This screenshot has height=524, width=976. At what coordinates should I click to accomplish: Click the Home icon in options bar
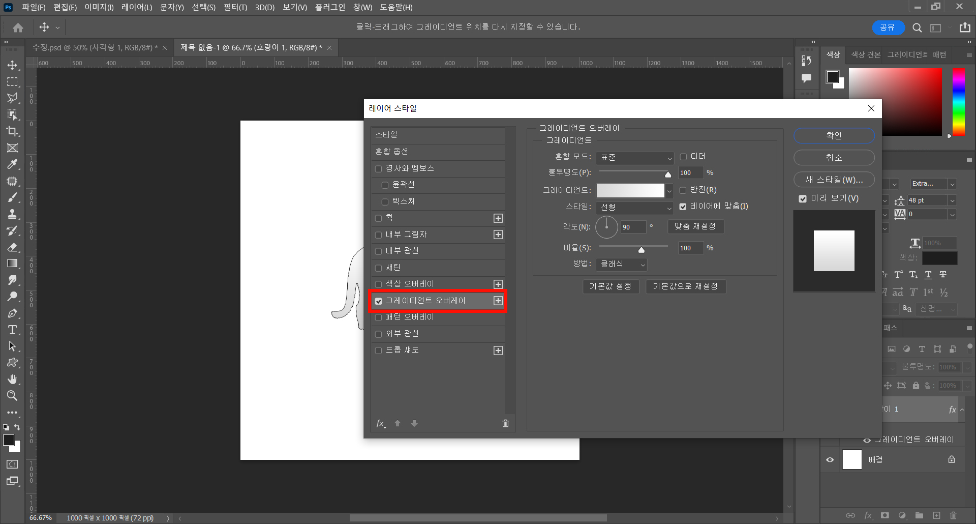(18, 27)
